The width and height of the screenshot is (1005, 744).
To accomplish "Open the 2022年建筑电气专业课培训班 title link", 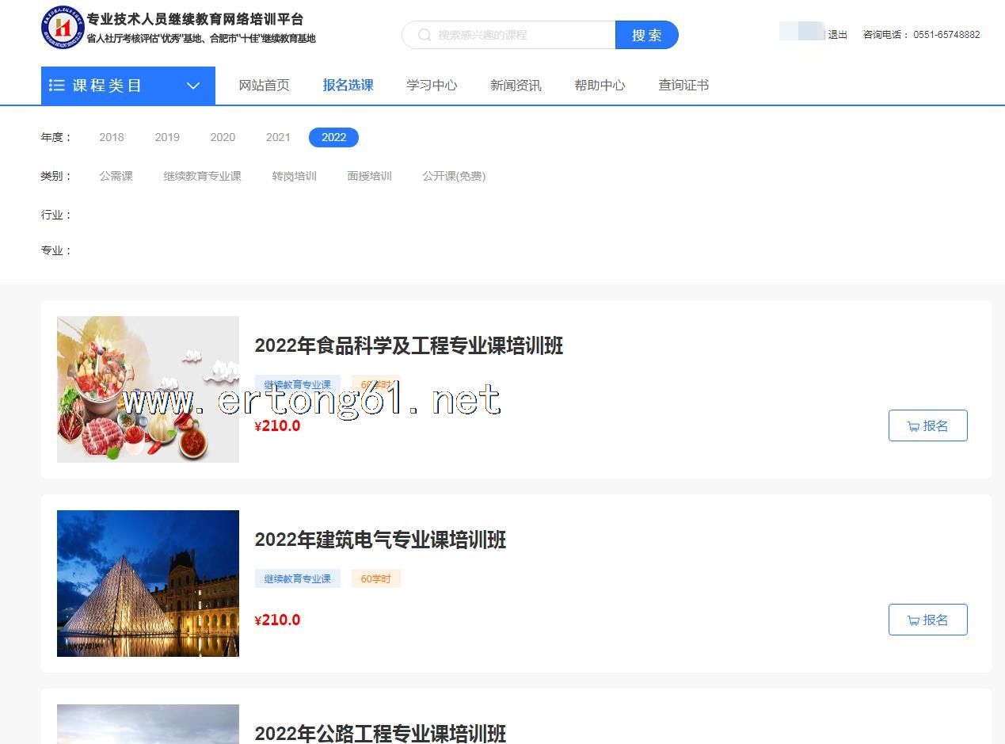I will tap(380, 540).
